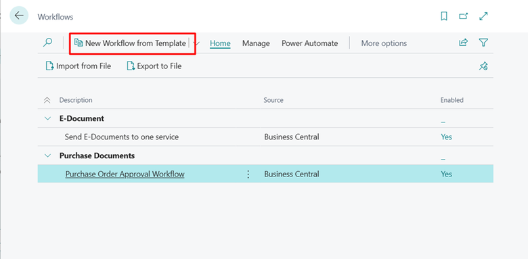Go back using the arrow button
Screen dimensions: 528x259
19,16
